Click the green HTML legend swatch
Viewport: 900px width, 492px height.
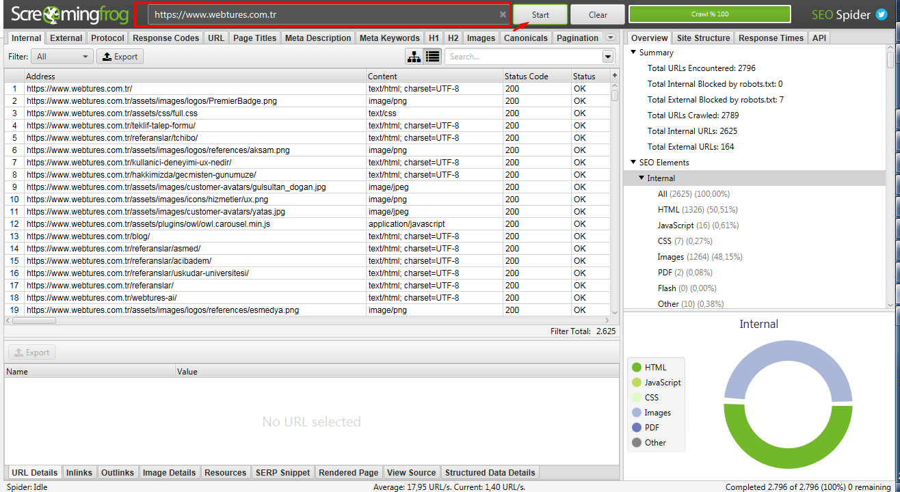pyautogui.click(x=637, y=367)
